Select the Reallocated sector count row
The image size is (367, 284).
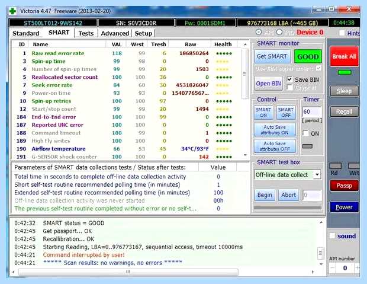click(x=127, y=77)
